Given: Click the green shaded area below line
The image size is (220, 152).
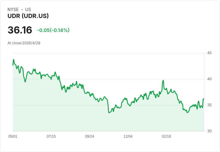Looking at the screenshot, I should [x=90, y=120].
